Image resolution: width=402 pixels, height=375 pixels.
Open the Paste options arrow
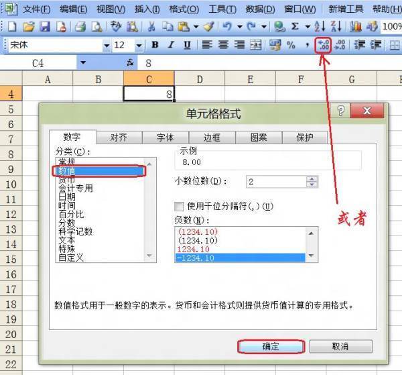coord(196,26)
